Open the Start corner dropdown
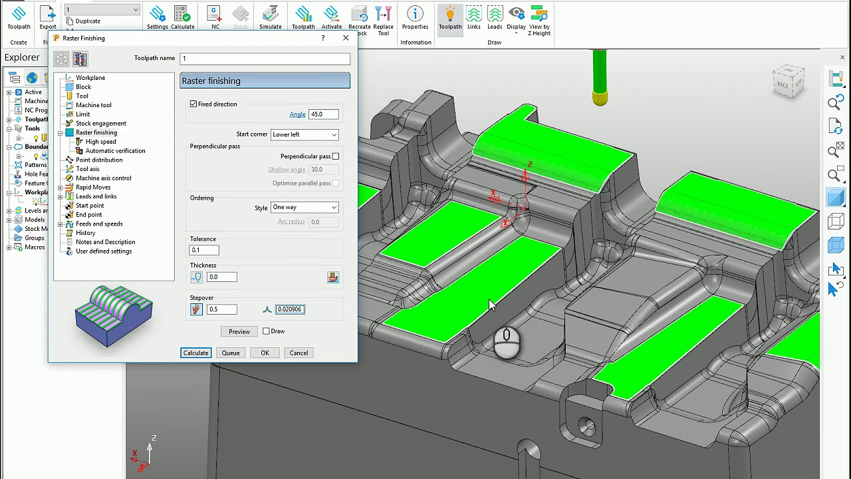The width and height of the screenshot is (851, 479). [304, 134]
